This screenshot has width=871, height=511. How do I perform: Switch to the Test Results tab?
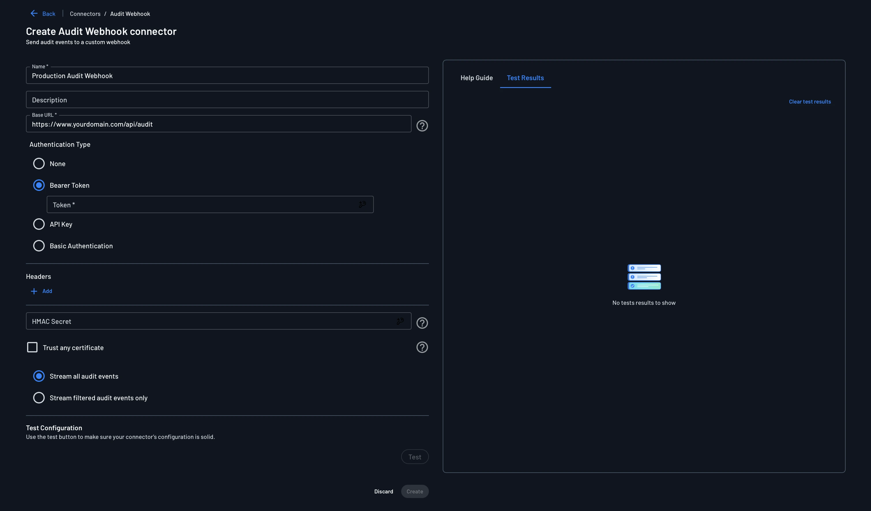525,78
